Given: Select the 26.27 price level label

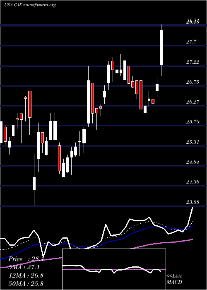Looking at the screenshot, I should click(x=193, y=102).
